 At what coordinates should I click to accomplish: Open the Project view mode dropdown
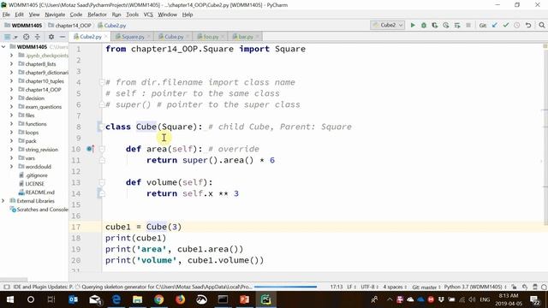(x=10, y=37)
